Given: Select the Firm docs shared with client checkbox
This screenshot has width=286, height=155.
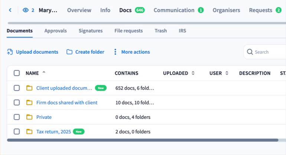Looking at the screenshot, I should point(17,102).
